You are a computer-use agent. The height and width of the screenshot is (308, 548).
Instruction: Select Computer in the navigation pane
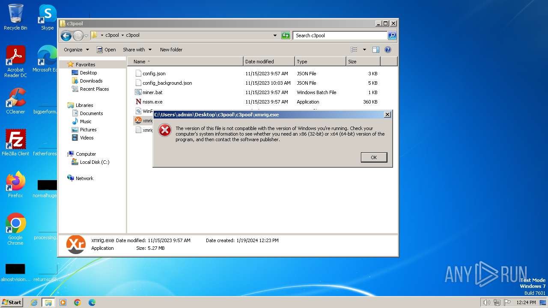[x=86, y=154]
